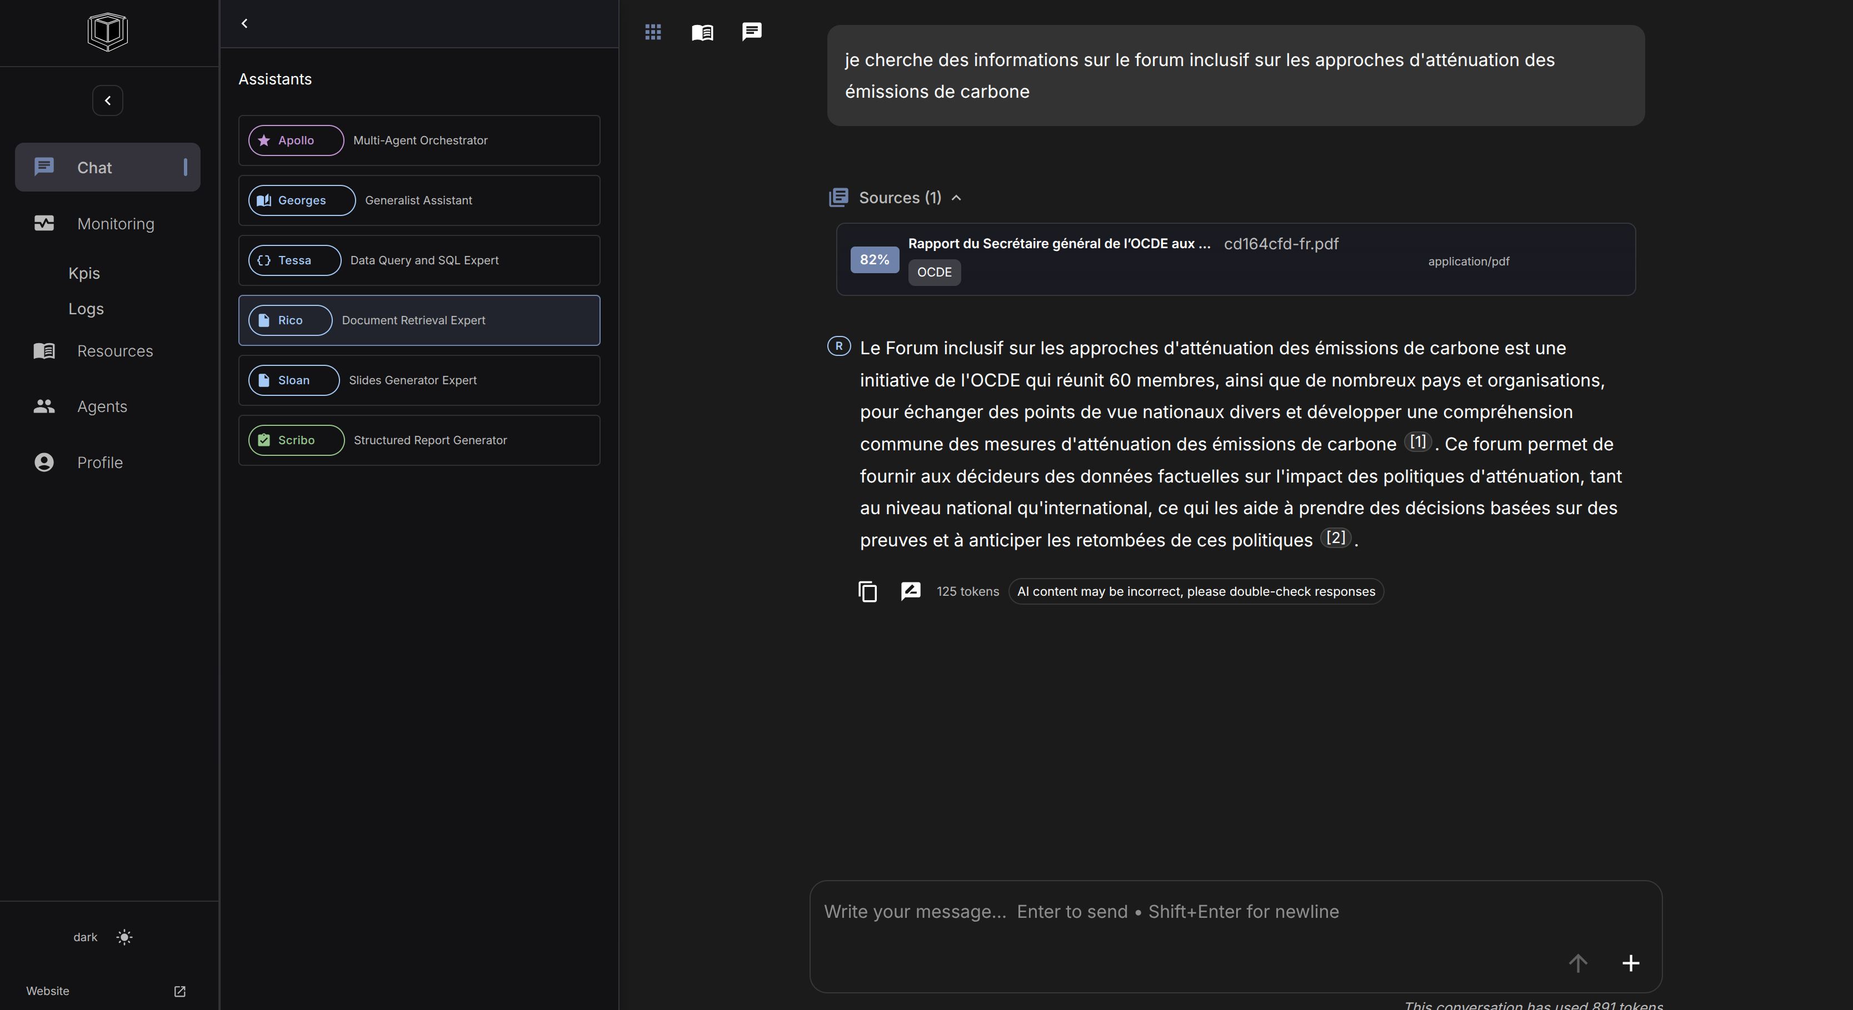The width and height of the screenshot is (1853, 1010).
Task: Open the Monitoring menu item
Action: tap(115, 224)
